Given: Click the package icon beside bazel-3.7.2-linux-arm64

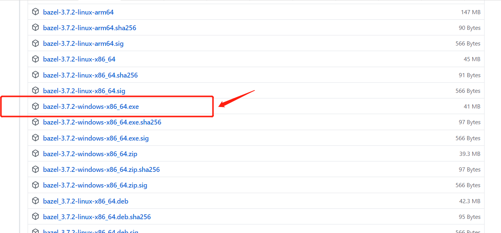Looking at the screenshot, I should point(35,12).
